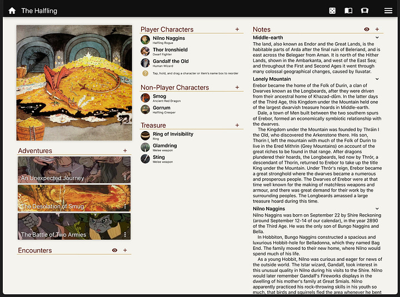Click the Treasure section heading
Screen dimensions: 400x297
[153, 125]
